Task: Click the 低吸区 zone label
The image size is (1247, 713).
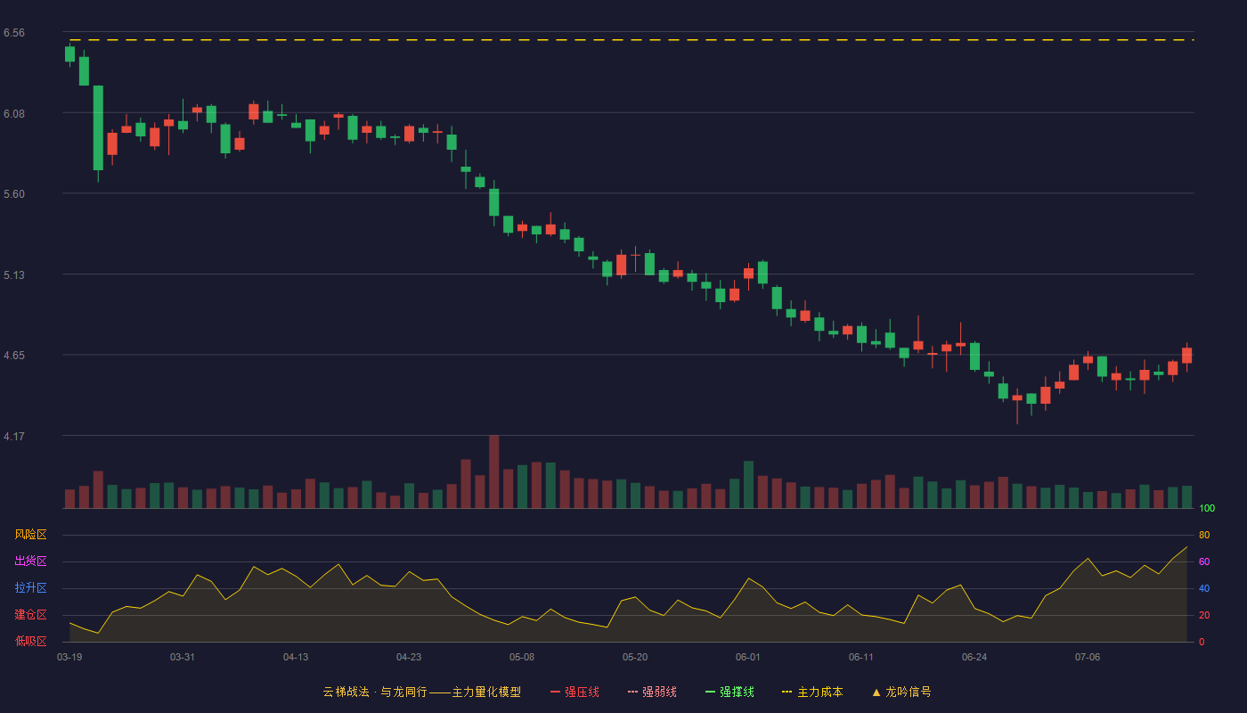Action: point(30,641)
